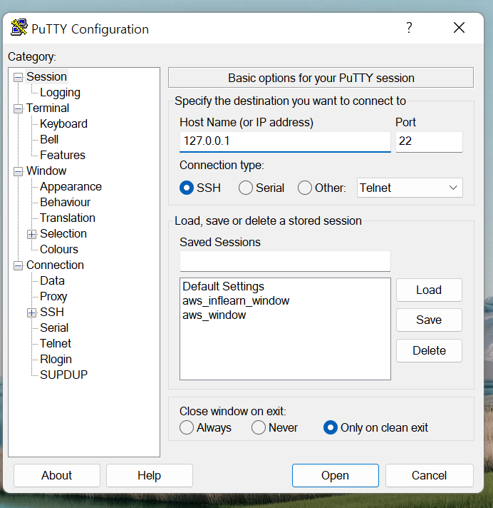Select the aws_window saved session
The image size is (493, 508).
click(214, 315)
